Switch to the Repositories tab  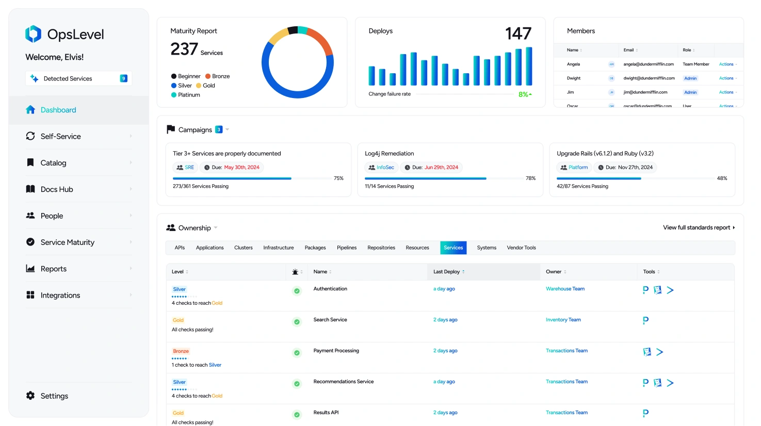[381, 248]
